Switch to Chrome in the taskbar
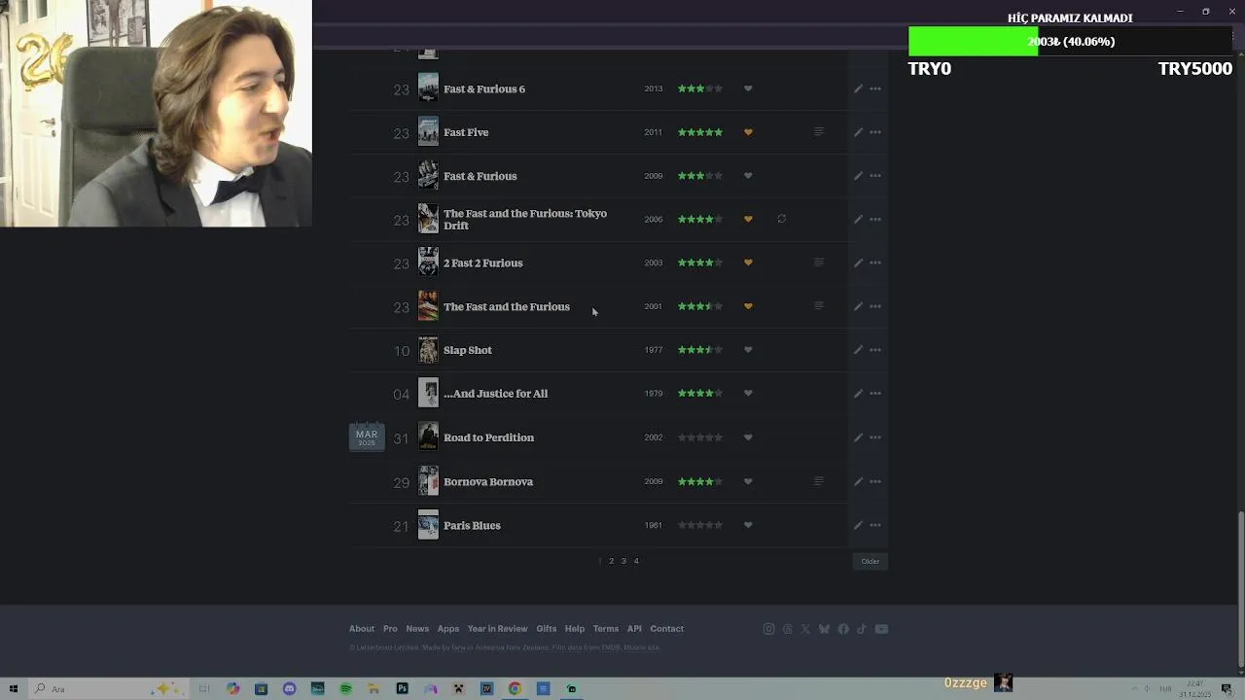The image size is (1245, 700). 515,688
